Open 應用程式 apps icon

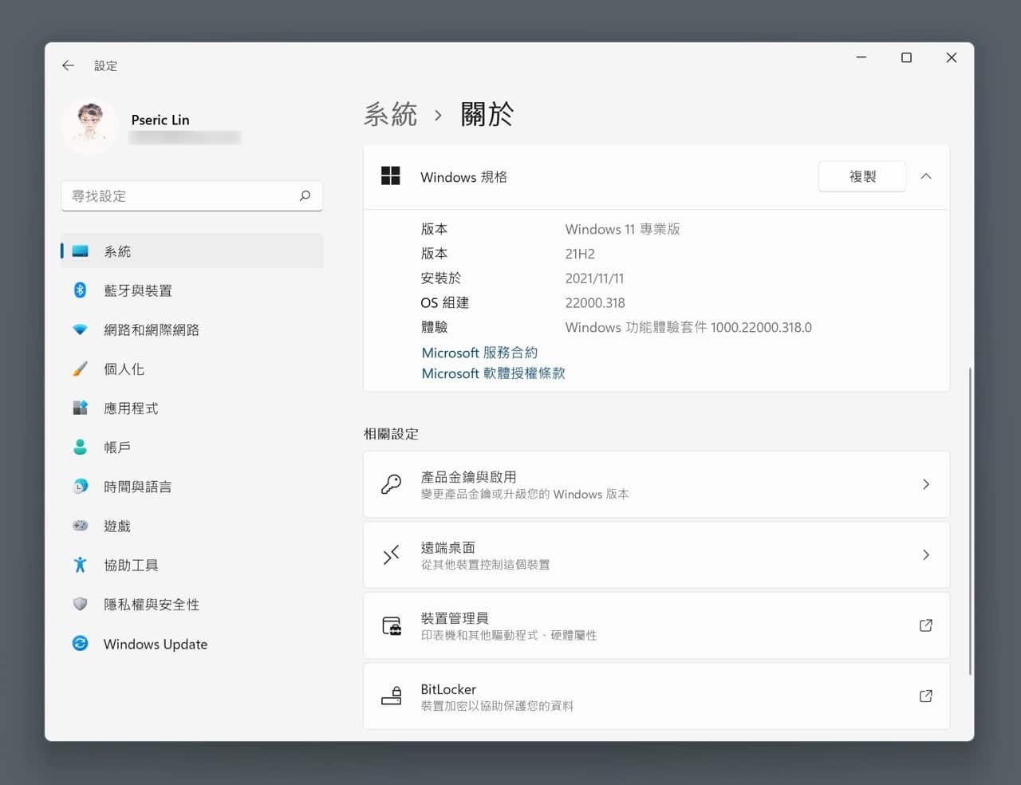coord(80,408)
